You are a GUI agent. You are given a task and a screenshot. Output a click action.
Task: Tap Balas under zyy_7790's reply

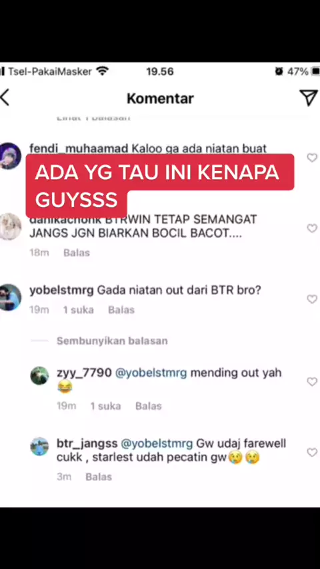[149, 405]
